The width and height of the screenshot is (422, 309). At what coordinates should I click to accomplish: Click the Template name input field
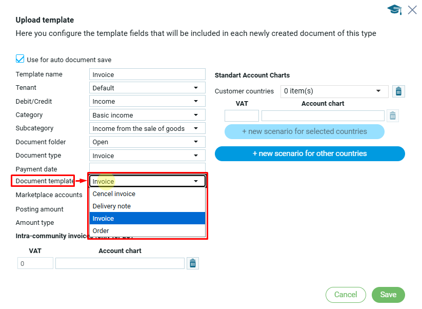(147, 74)
